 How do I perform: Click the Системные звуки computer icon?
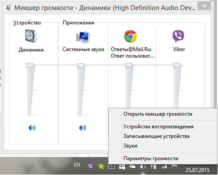83,37
